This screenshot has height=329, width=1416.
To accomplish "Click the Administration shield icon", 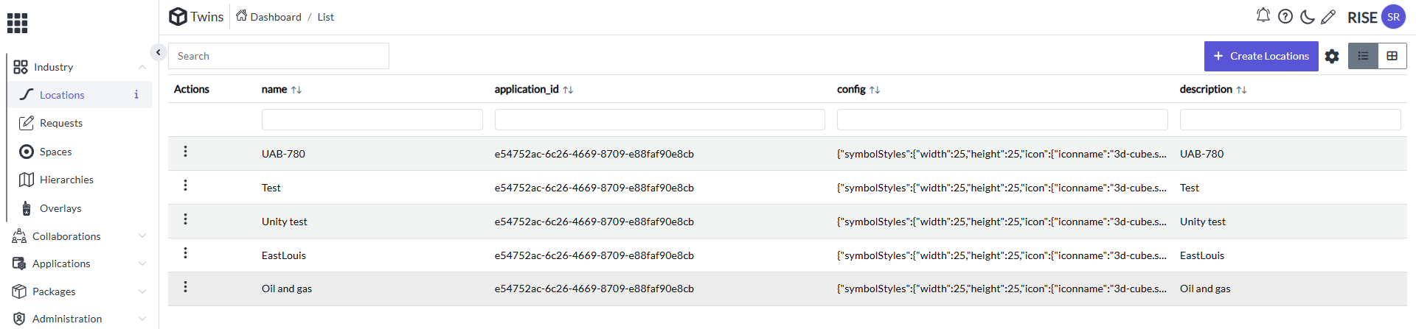I will coord(19,319).
